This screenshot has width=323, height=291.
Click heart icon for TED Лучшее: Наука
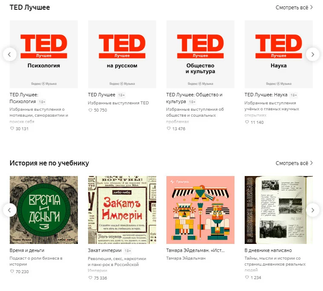pyautogui.click(x=247, y=122)
